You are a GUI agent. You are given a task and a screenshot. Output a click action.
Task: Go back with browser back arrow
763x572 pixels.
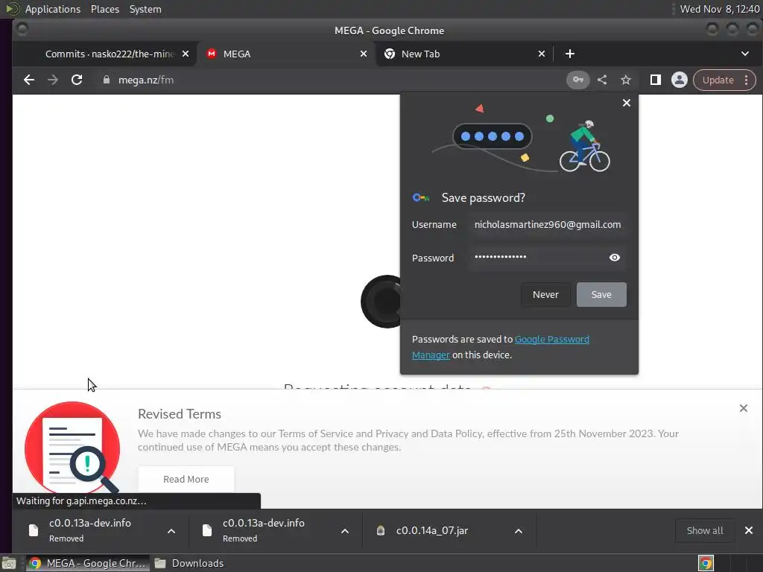29,80
